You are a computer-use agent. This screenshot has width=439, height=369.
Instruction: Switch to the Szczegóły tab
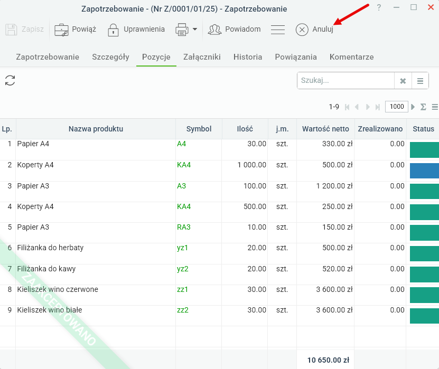pyautogui.click(x=110, y=57)
